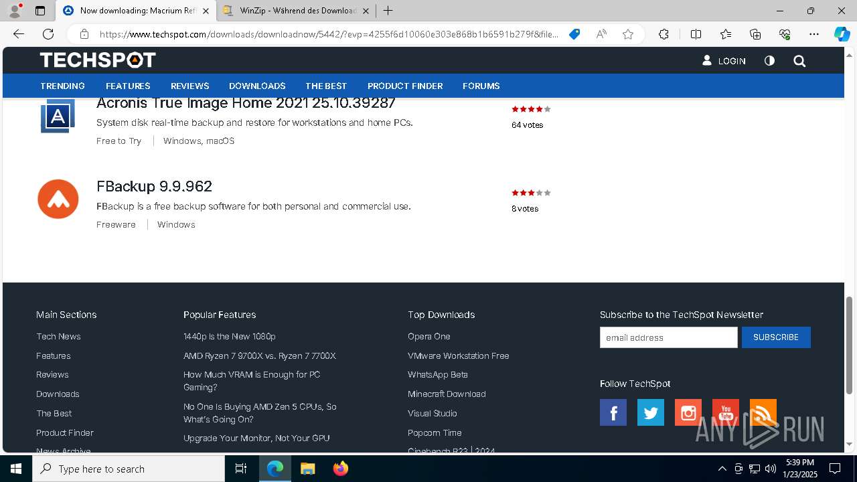Open THE BEST nav menu
The image size is (857, 482).
click(x=326, y=86)
